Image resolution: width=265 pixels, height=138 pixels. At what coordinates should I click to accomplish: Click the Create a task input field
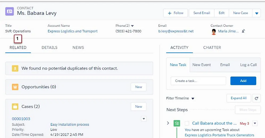198,81
